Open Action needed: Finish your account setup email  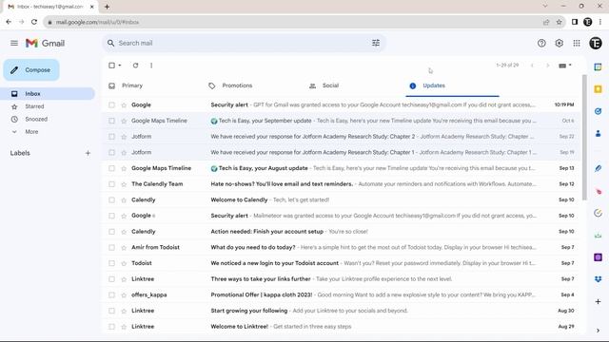pos(341,232)
